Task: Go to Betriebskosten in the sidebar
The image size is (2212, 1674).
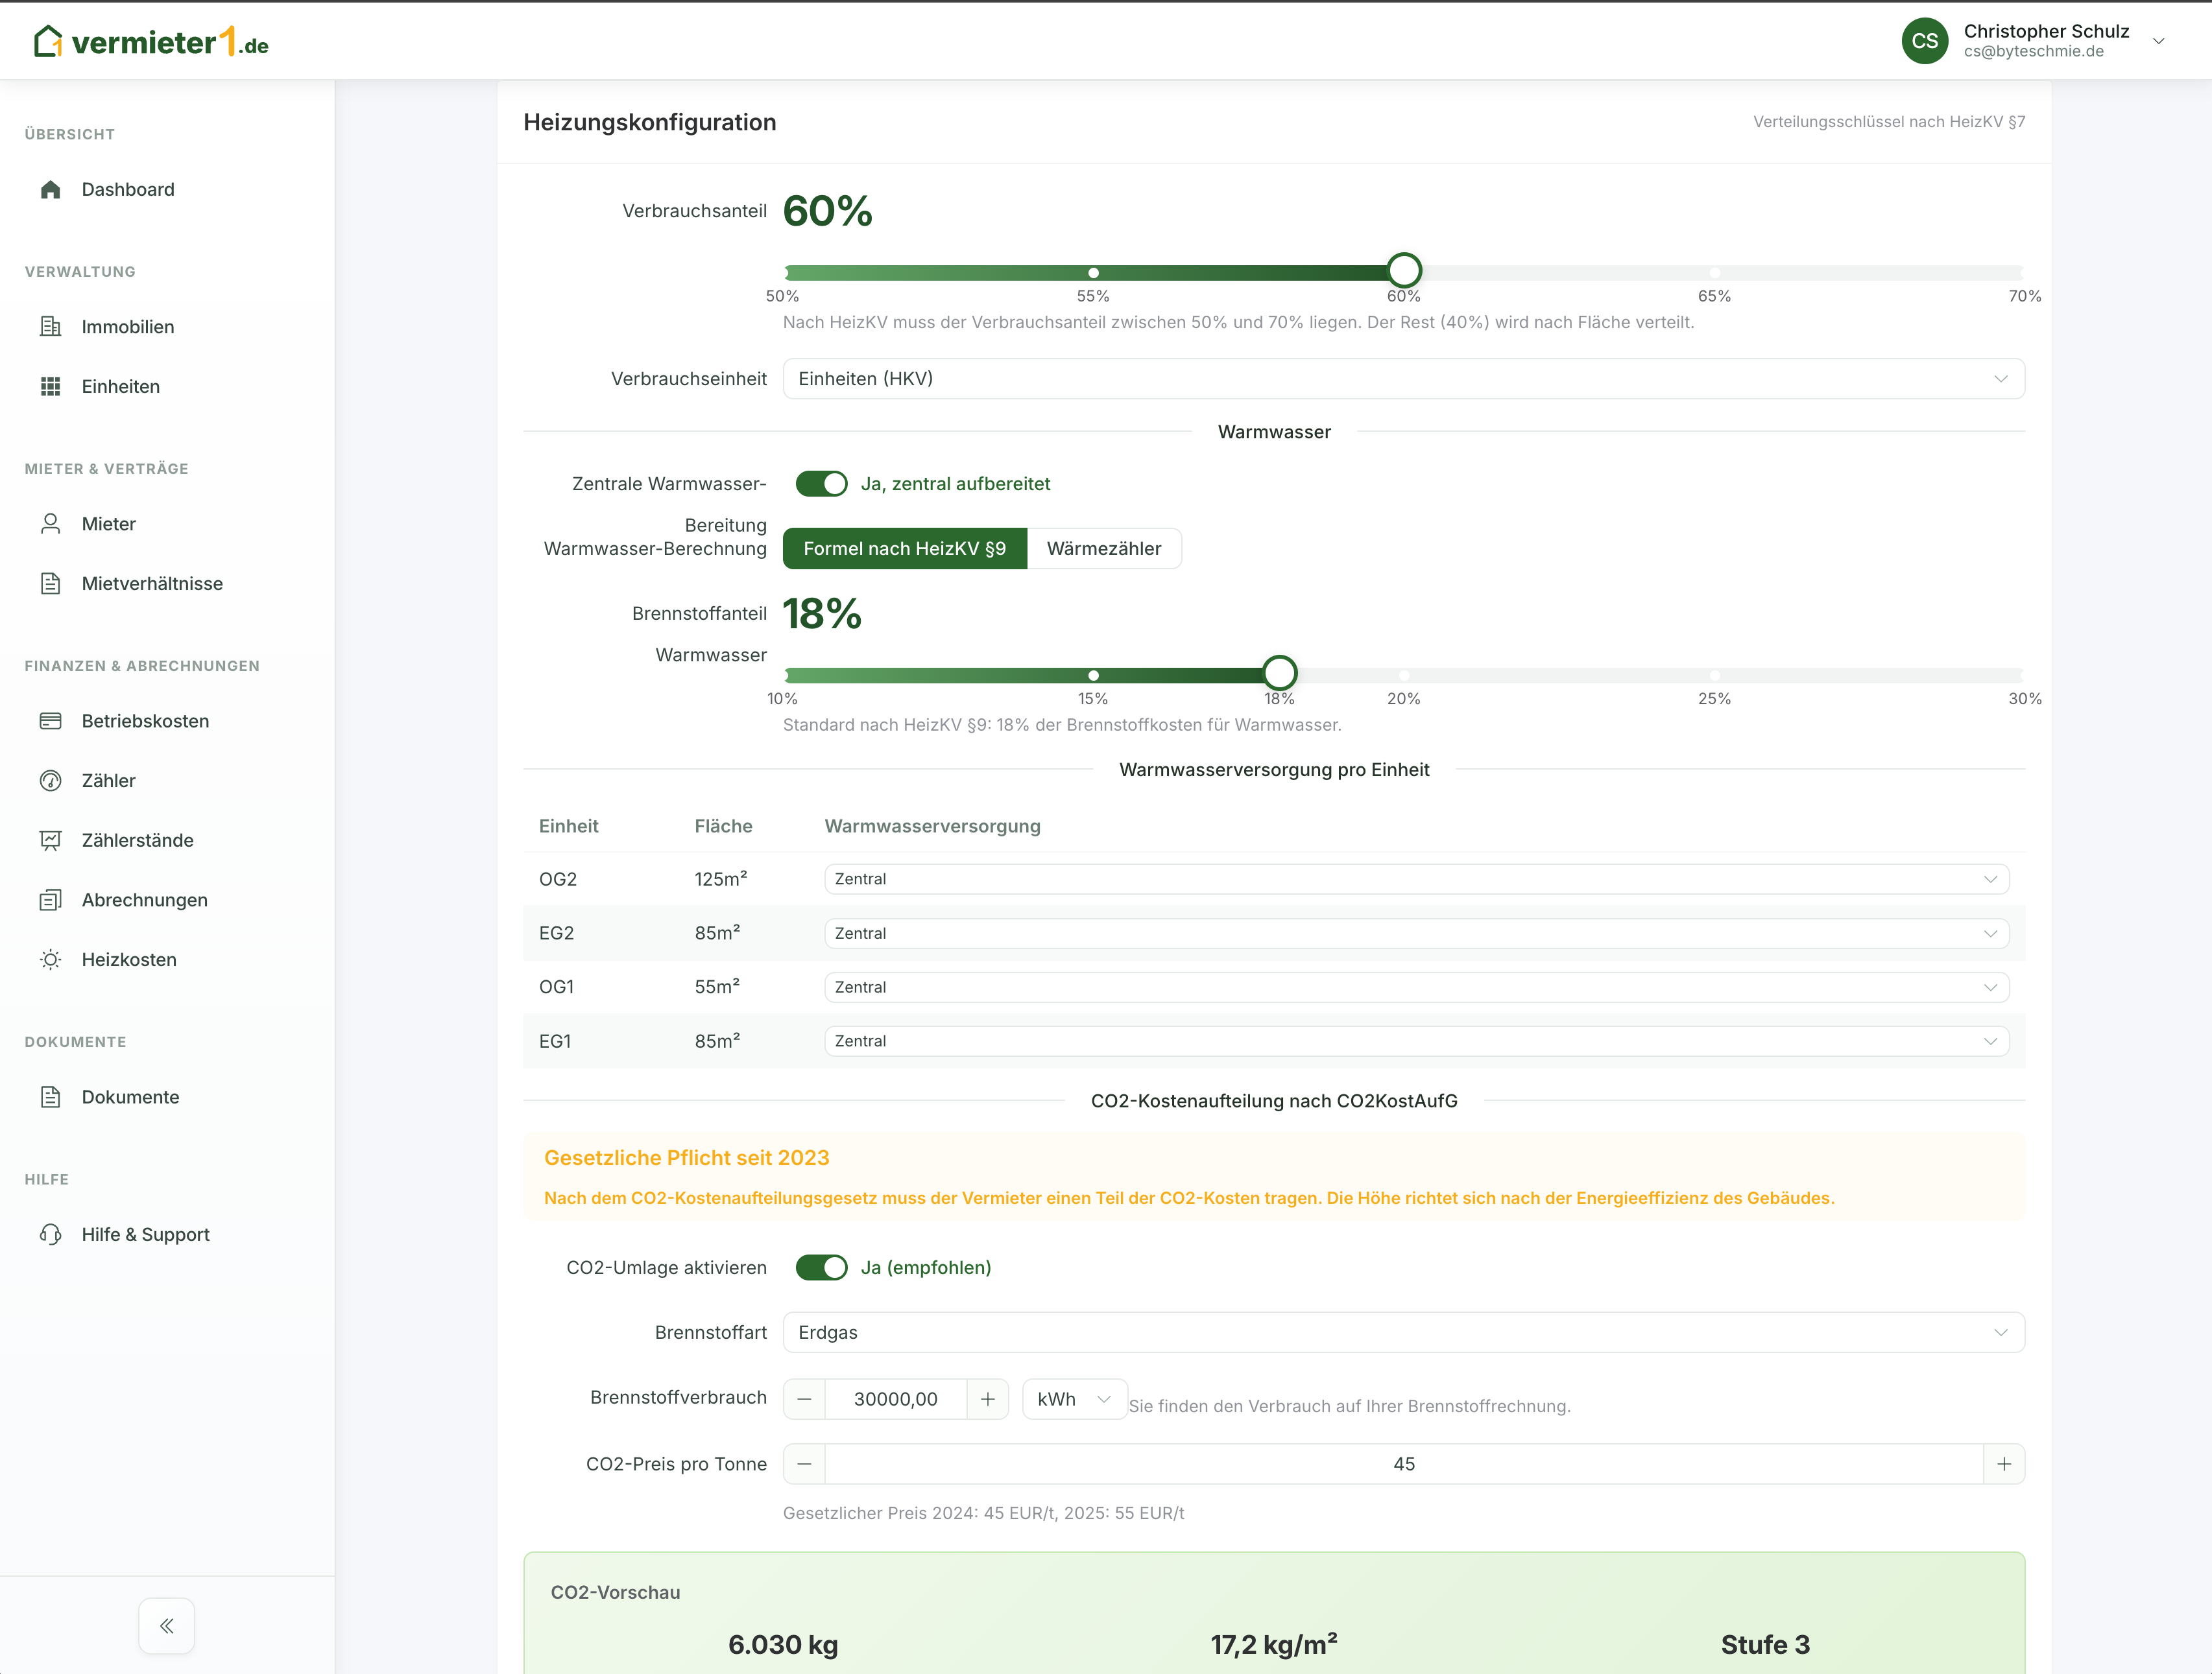Action: (145, 720)
